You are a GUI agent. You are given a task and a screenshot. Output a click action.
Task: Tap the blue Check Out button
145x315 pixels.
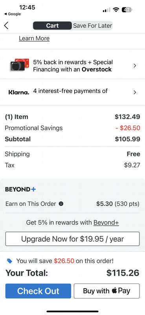pyautogui.click(x=38, y=291)
